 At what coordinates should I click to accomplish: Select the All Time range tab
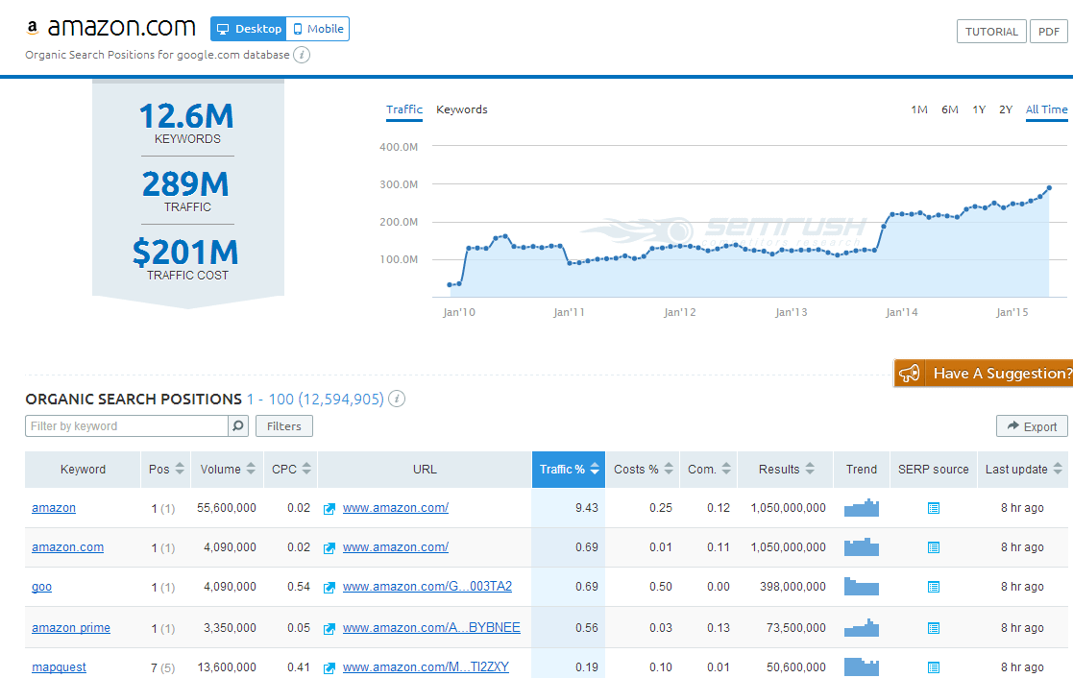pyautogui.click(x=1046, y=109)
